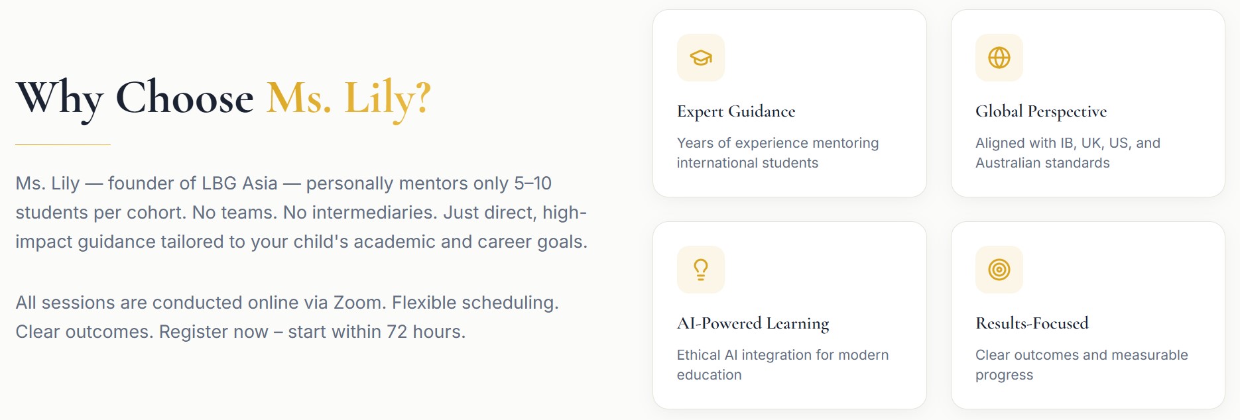The width and height of the screenshot is (1240, 420).
Task: Click the golden "Ms. Lily?" heading text
Action: coord(349,98)
